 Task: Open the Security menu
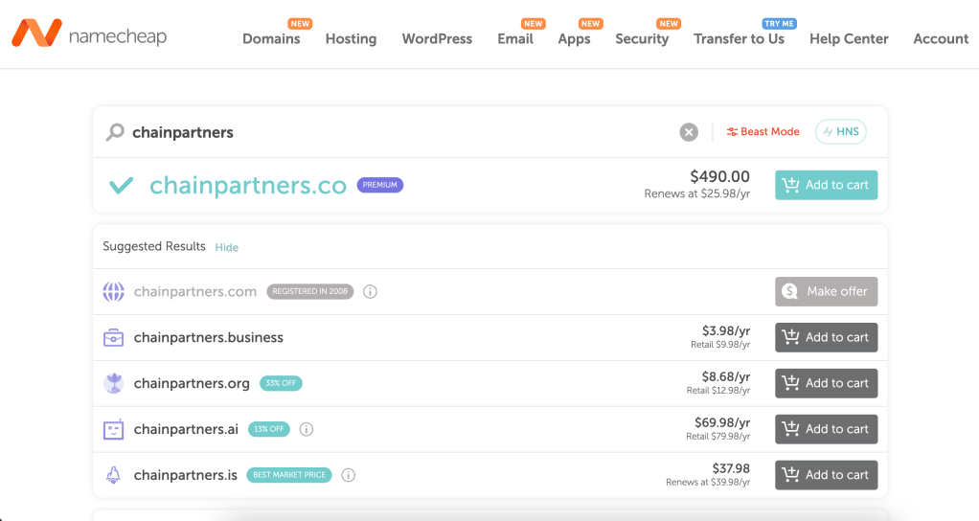coord(642,39)
